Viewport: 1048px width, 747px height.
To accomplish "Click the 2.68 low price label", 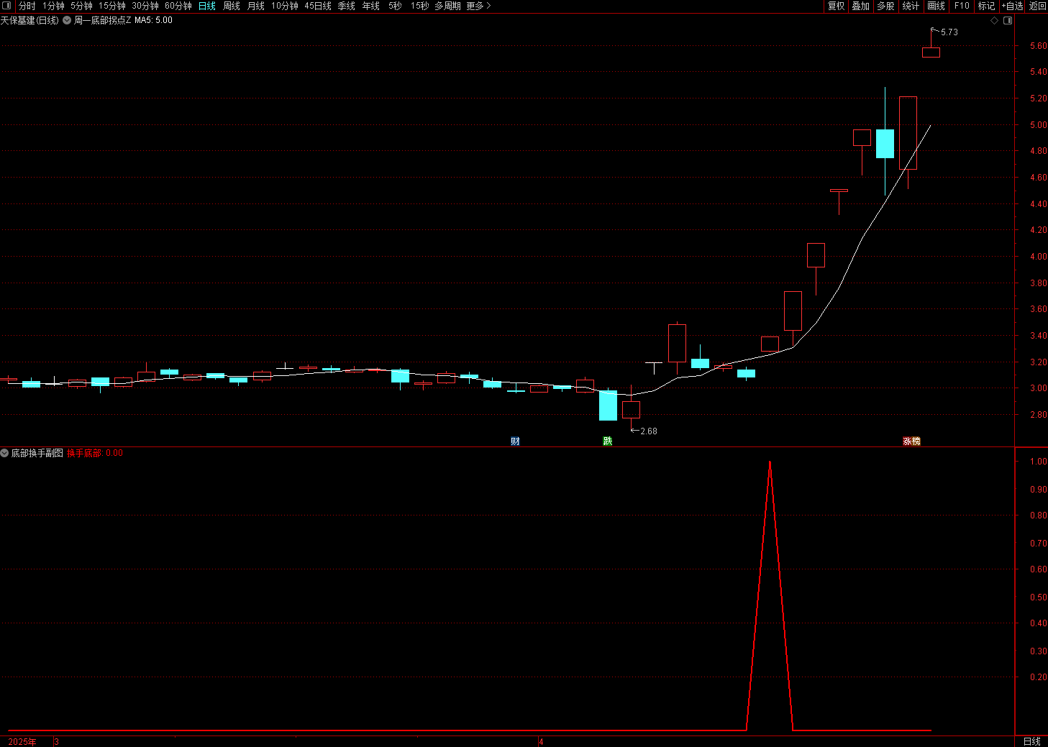I will click(649, 431).
